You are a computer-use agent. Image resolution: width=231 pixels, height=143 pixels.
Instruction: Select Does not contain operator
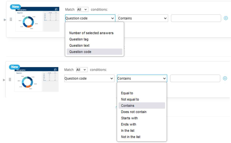pos(134,112)
